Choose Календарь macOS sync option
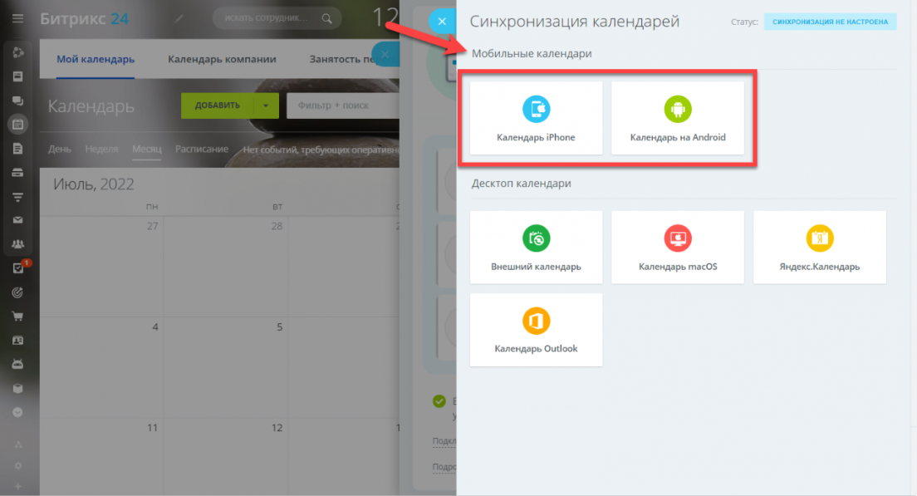Screen dimensions: 917x496 (x=678, y=248)
